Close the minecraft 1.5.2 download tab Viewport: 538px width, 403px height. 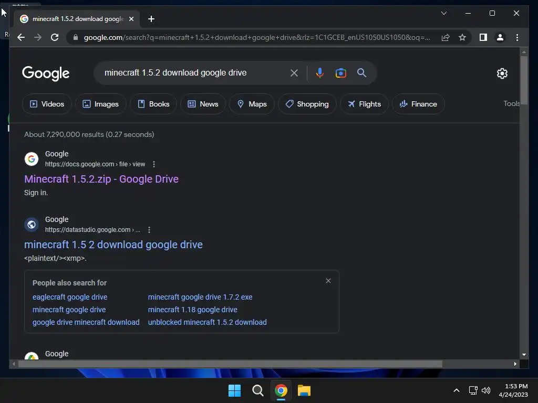[131, 19]
